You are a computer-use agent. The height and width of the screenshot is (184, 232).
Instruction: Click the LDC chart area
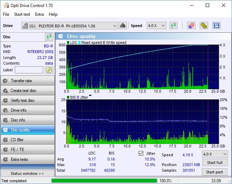142,67
